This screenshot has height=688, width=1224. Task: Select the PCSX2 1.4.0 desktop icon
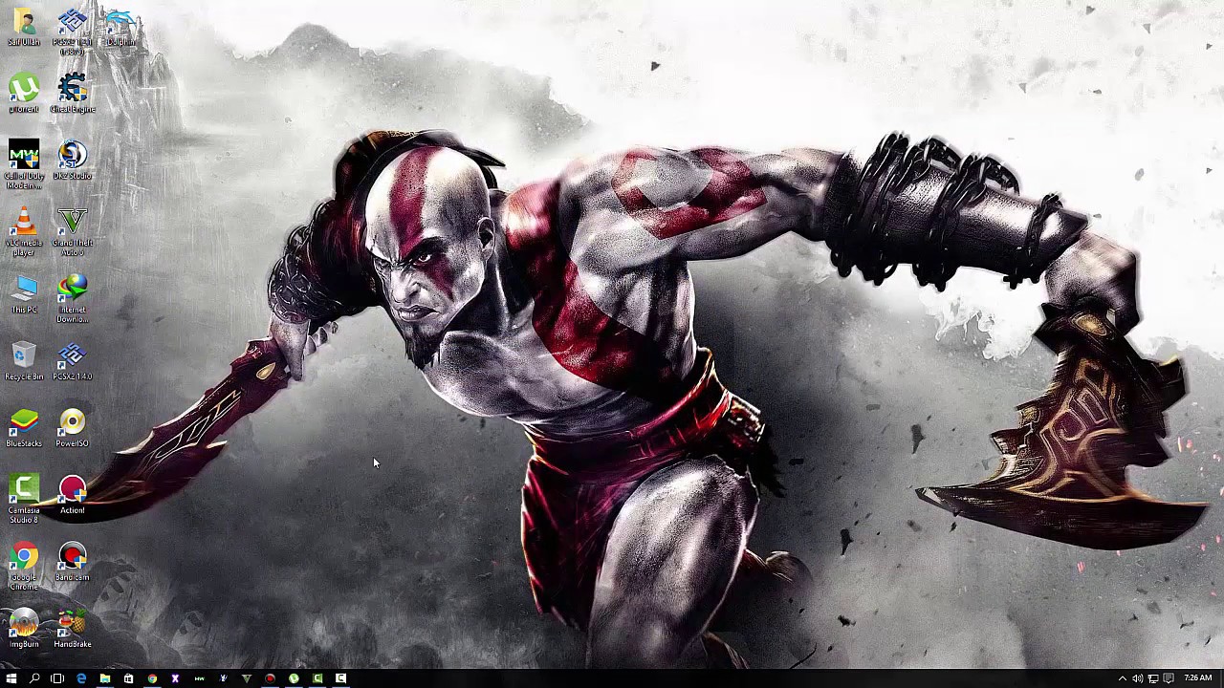(x=73, y=357)
